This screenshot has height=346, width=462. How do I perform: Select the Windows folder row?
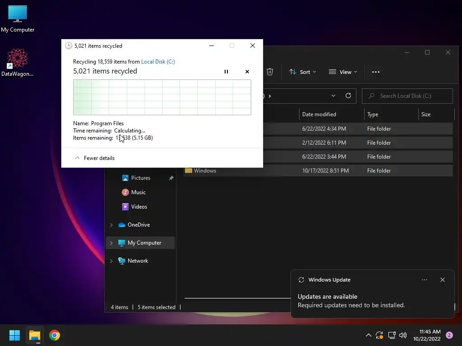pos(318,171)
